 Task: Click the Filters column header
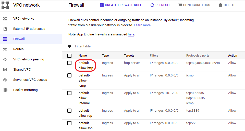tap(154, 56)
